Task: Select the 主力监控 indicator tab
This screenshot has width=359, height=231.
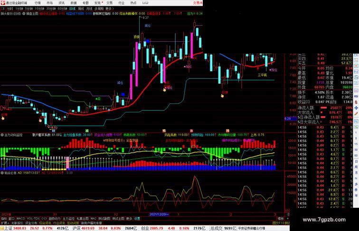Action: pos(68,219)
